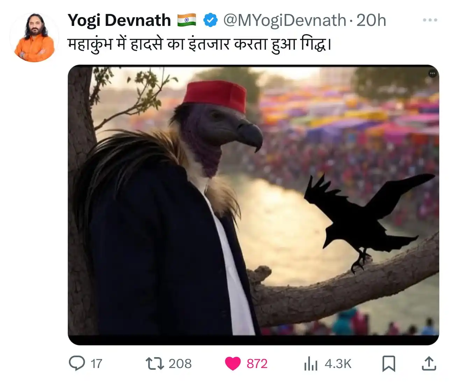Click the blue verified badge
The height and width of the screenshot is (382, 449).
click(x=211, y=20)
